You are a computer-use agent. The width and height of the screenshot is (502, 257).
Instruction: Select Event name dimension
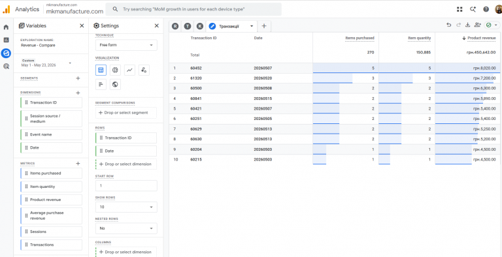(x=51, y=134)
